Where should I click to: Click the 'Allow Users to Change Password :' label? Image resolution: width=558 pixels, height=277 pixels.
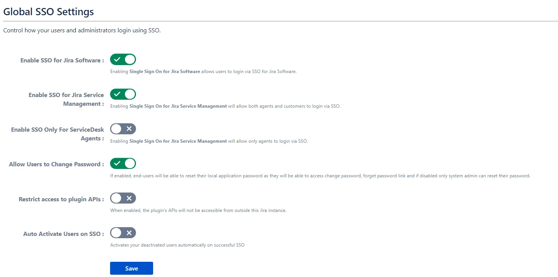click(56, 164)
